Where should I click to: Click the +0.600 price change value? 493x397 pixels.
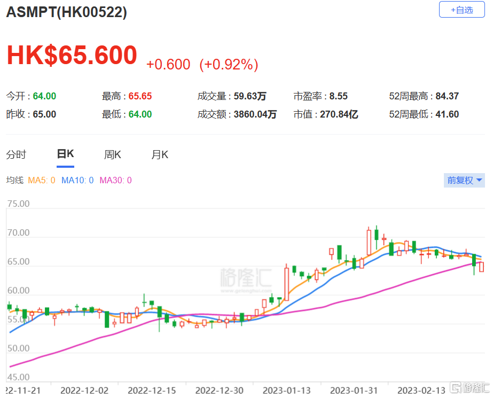(x=168, y=65)
